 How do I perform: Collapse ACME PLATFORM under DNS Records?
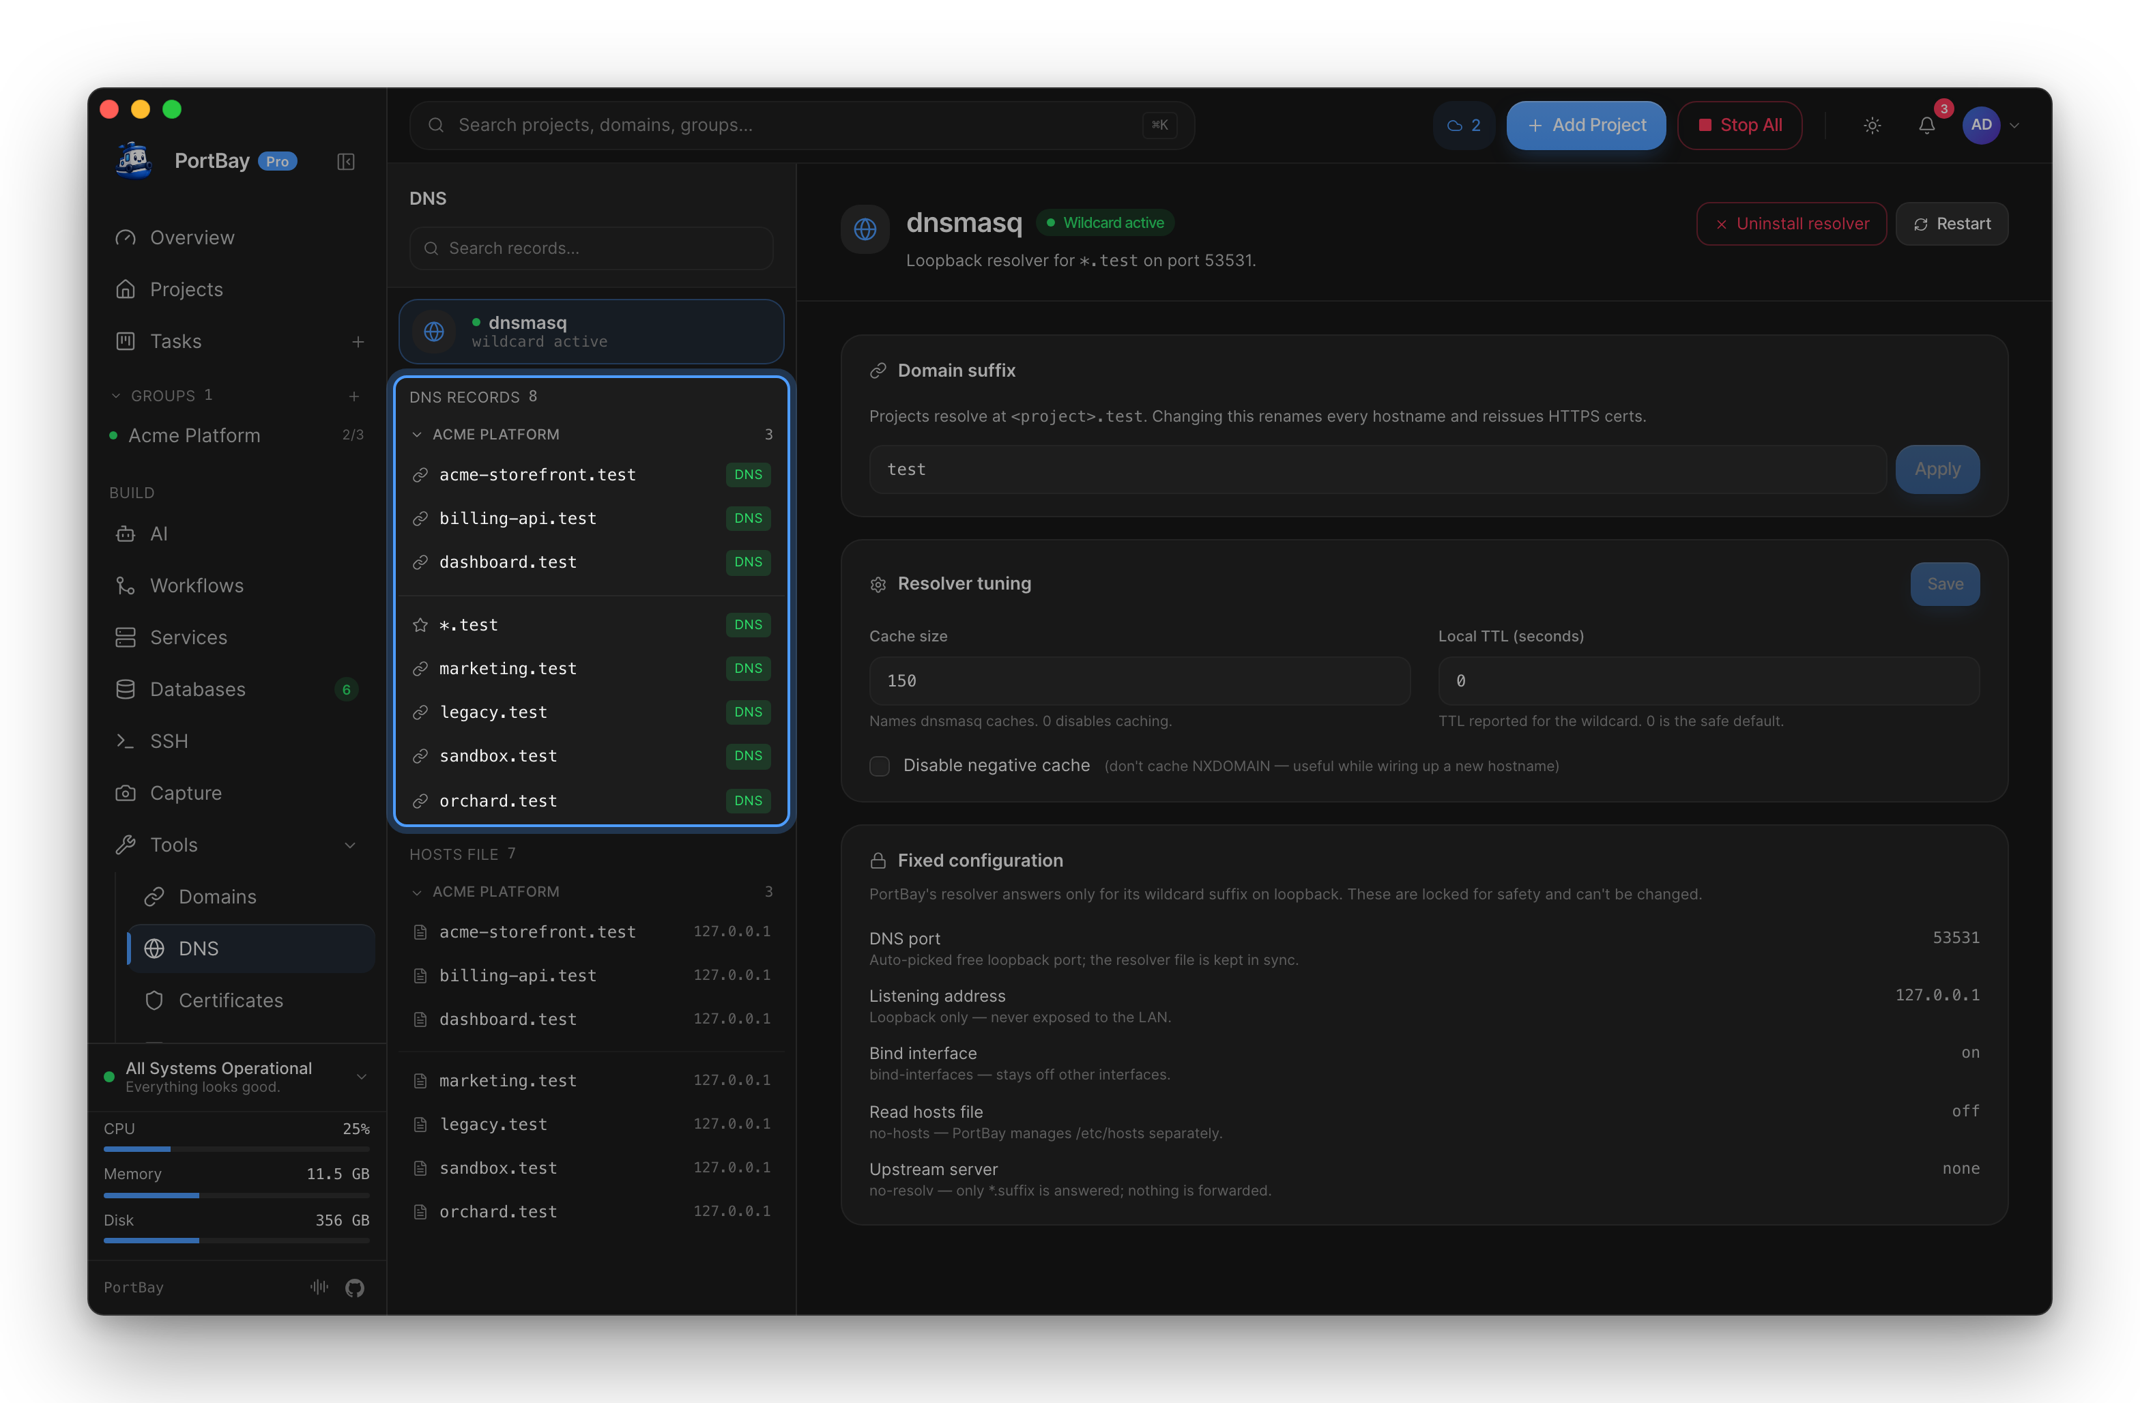point(417,435)
